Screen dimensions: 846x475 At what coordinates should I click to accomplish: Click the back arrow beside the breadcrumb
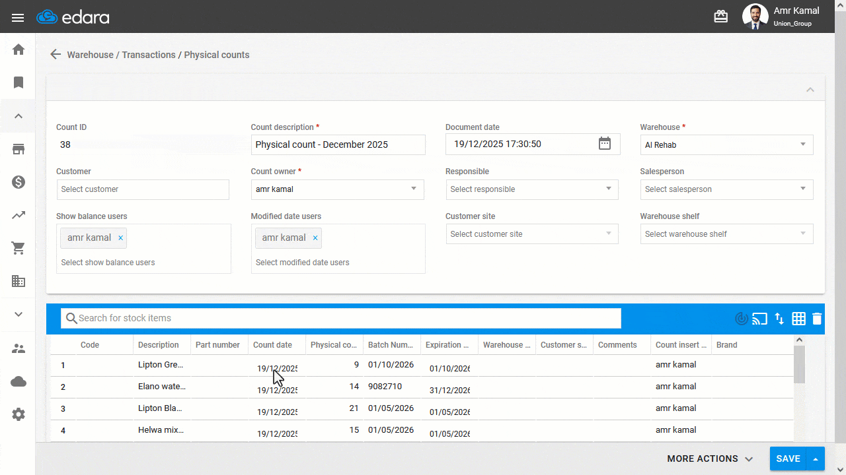pos(56,55)
